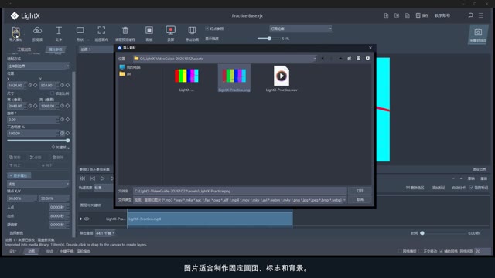Viewport: 495px width, 278px height.
Task: Click the up-folder arrow in import dialog
Action: pyautogui.click(x=340, y=59)
